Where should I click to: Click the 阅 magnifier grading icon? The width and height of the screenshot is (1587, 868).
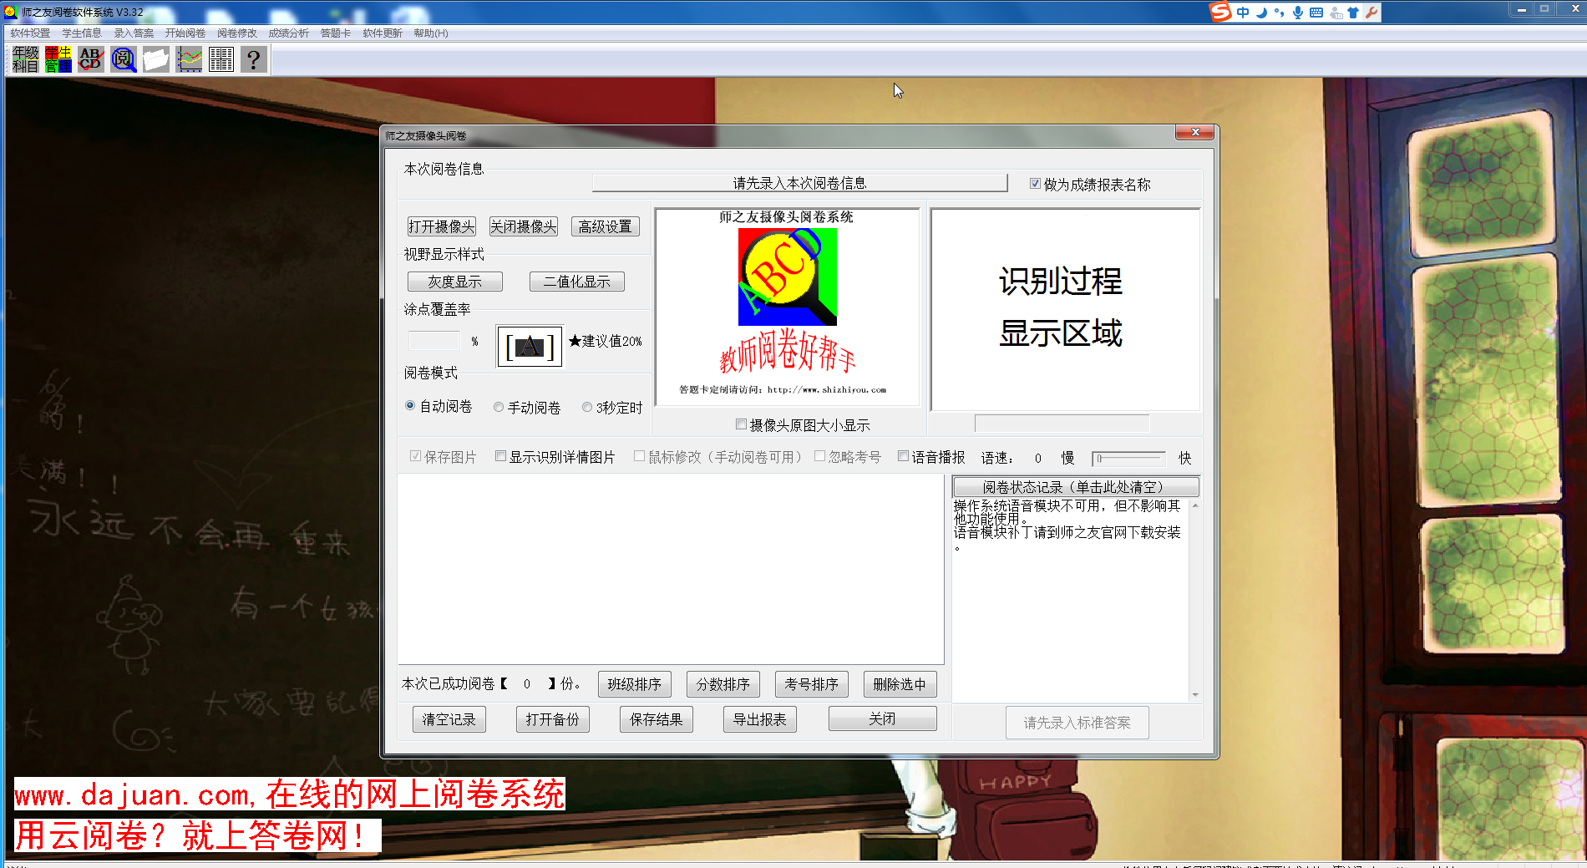(122, 58)
